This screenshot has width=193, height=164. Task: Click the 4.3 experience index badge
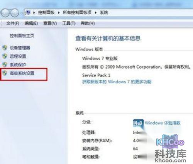tap(138, 123)
